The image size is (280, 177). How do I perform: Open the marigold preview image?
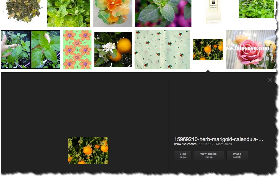pos(88,150)
